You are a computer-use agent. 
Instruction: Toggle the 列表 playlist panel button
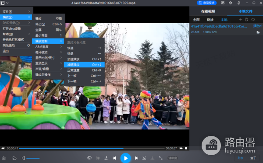point(240,158)
